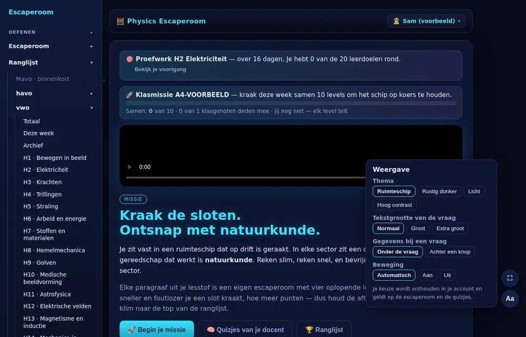Collapse the OEFENEN section arrow
Viewport: 526px width, 337px height.
[92, 33]
